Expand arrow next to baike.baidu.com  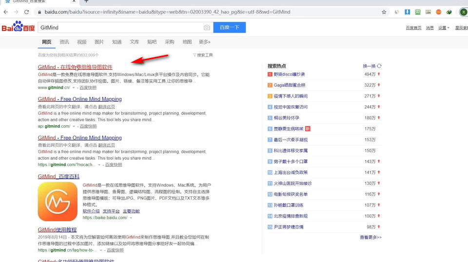131,218
